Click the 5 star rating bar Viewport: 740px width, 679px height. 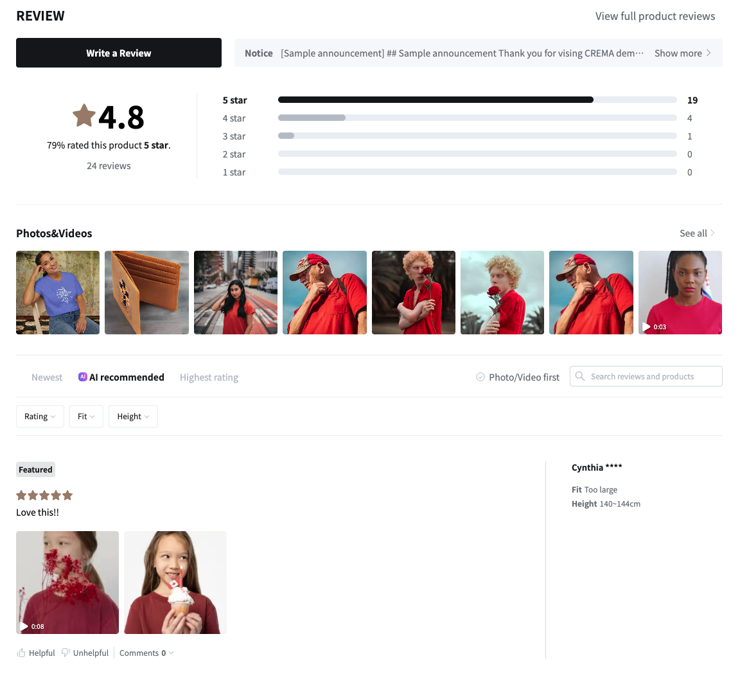pyautogui.click(x=477, y=100)
